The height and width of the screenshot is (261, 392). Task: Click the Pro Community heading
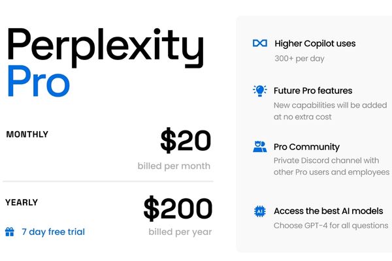click(306, 147)
